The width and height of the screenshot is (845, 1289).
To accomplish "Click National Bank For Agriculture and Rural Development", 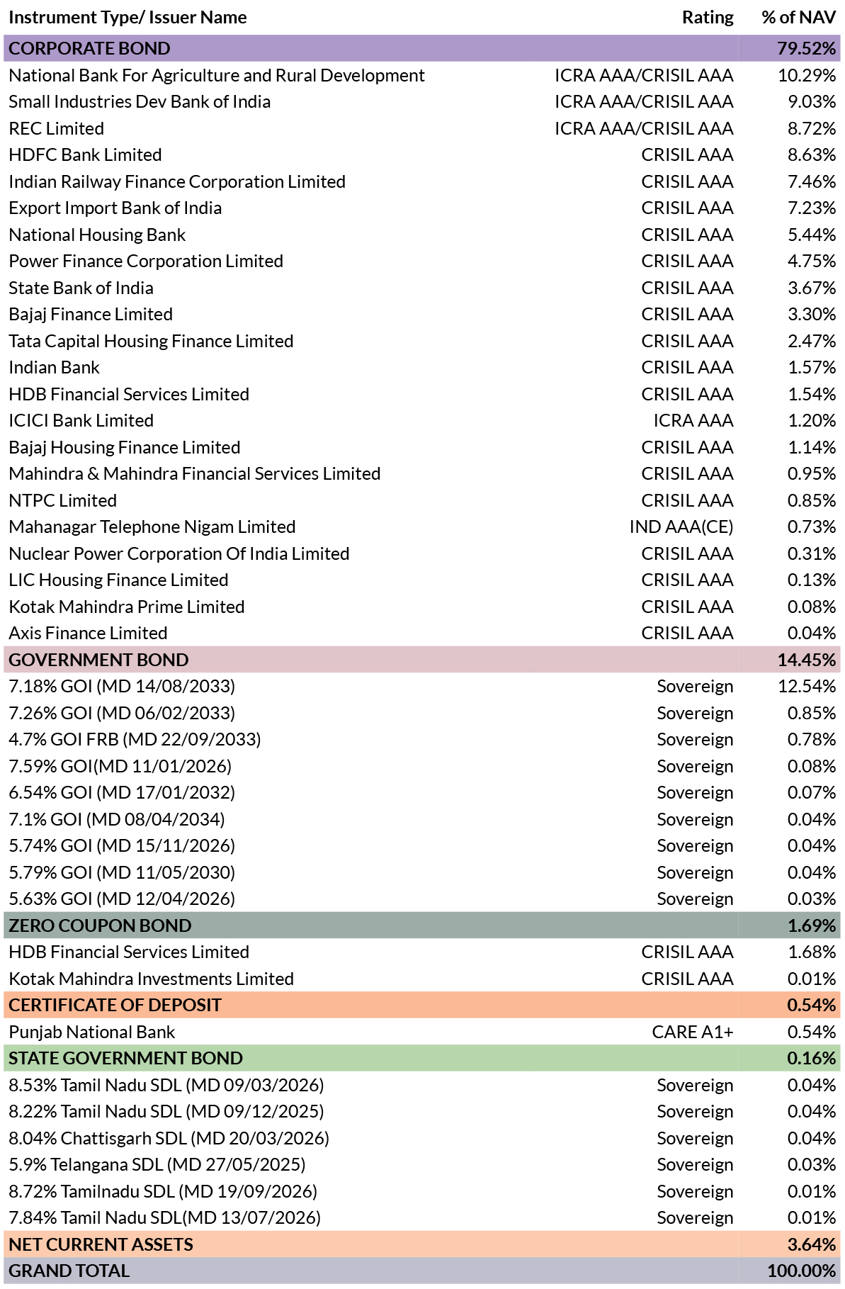I will (217, 75).
